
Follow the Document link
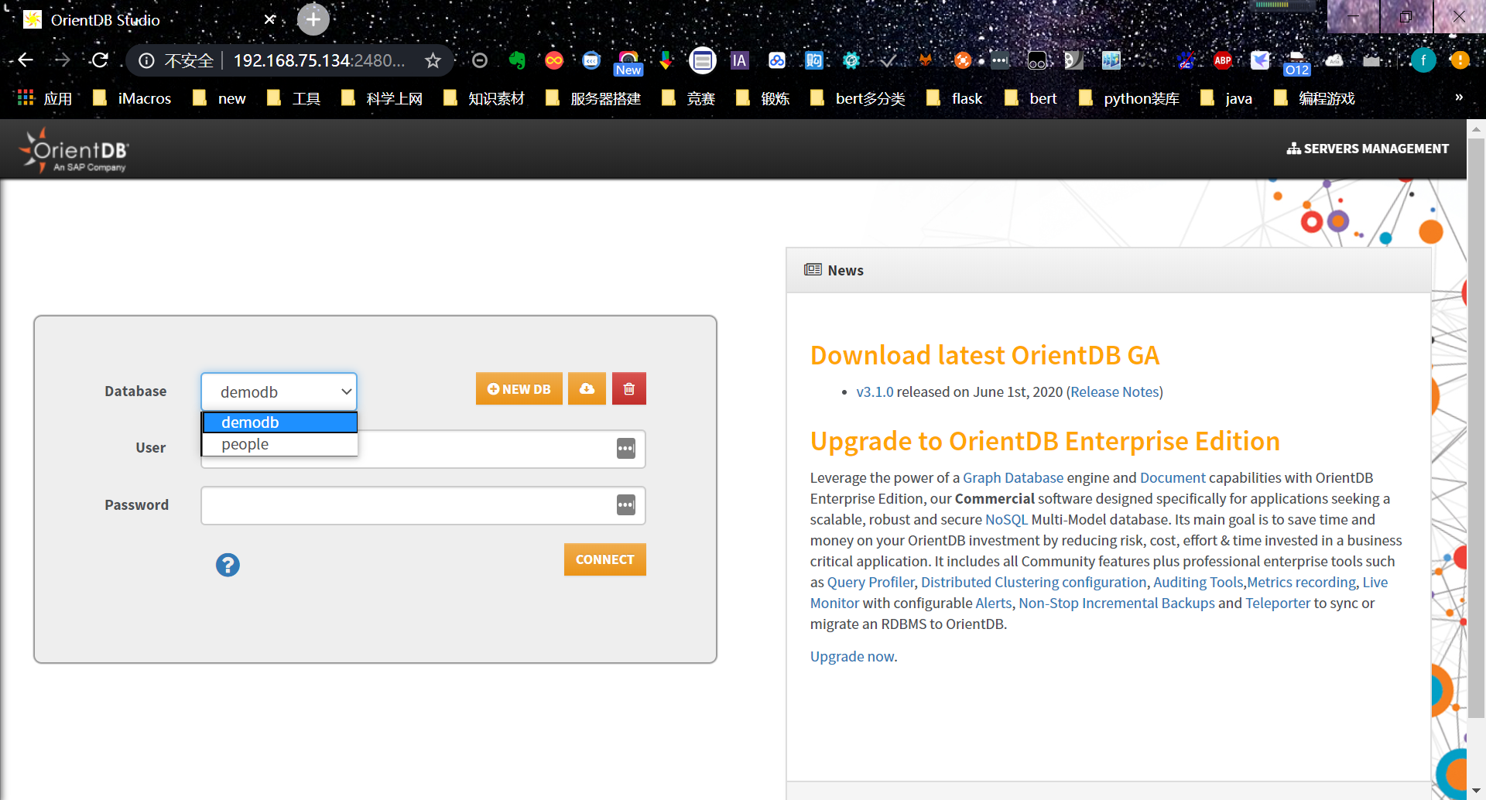coord(1173,478)
